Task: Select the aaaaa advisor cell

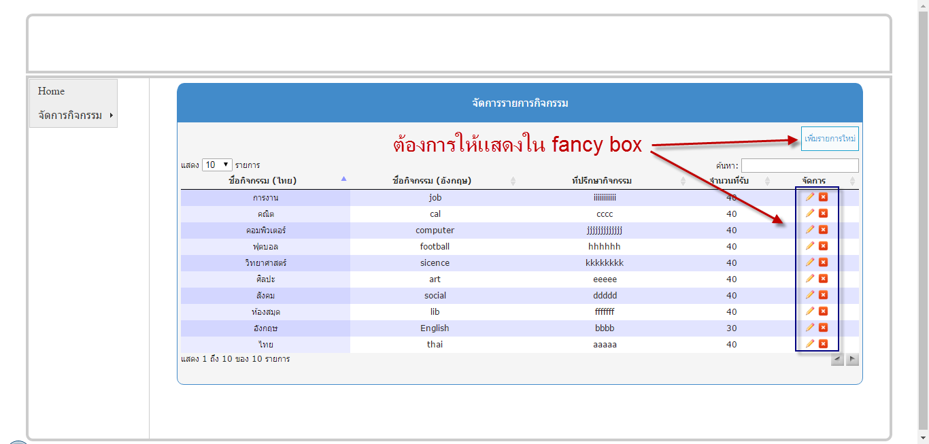Action: click(x=604, y=345)
